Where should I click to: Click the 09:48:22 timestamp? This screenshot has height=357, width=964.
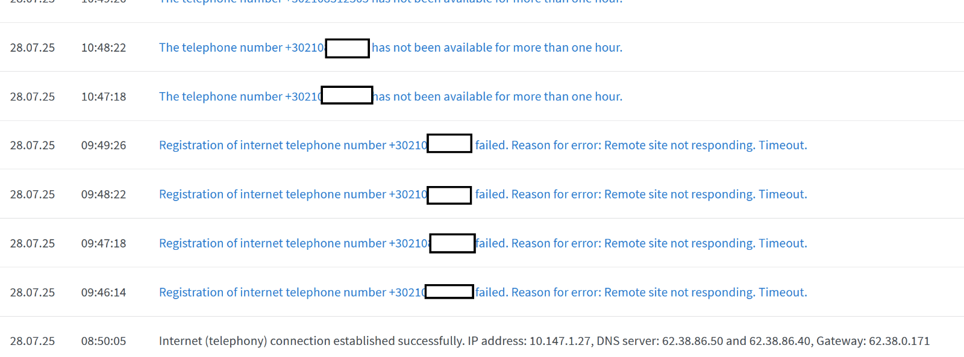pyautogui.click(x=104, y=194)
